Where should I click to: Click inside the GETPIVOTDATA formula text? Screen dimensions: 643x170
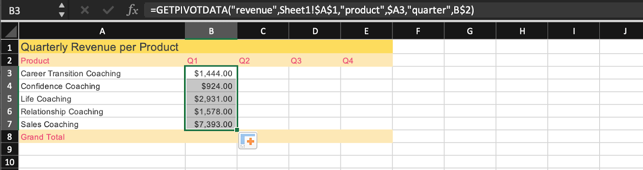[312, 10]
